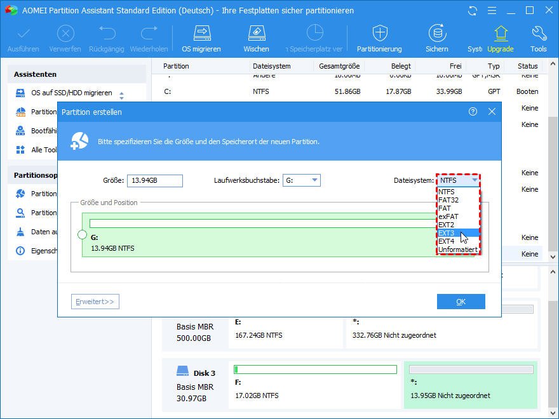Screen dimensions: 559x419
Task: Select the C: partition row
Action: [x=349, y=91]
